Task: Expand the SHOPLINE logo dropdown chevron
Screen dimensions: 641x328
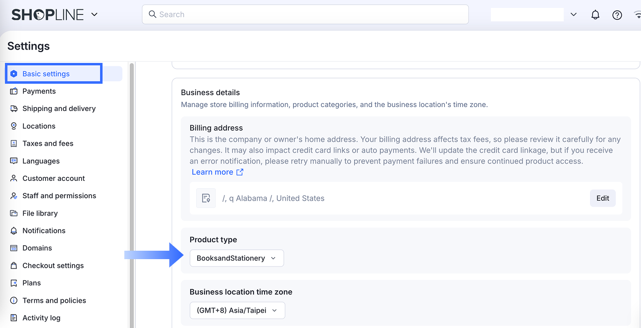Action: [94, 14]
